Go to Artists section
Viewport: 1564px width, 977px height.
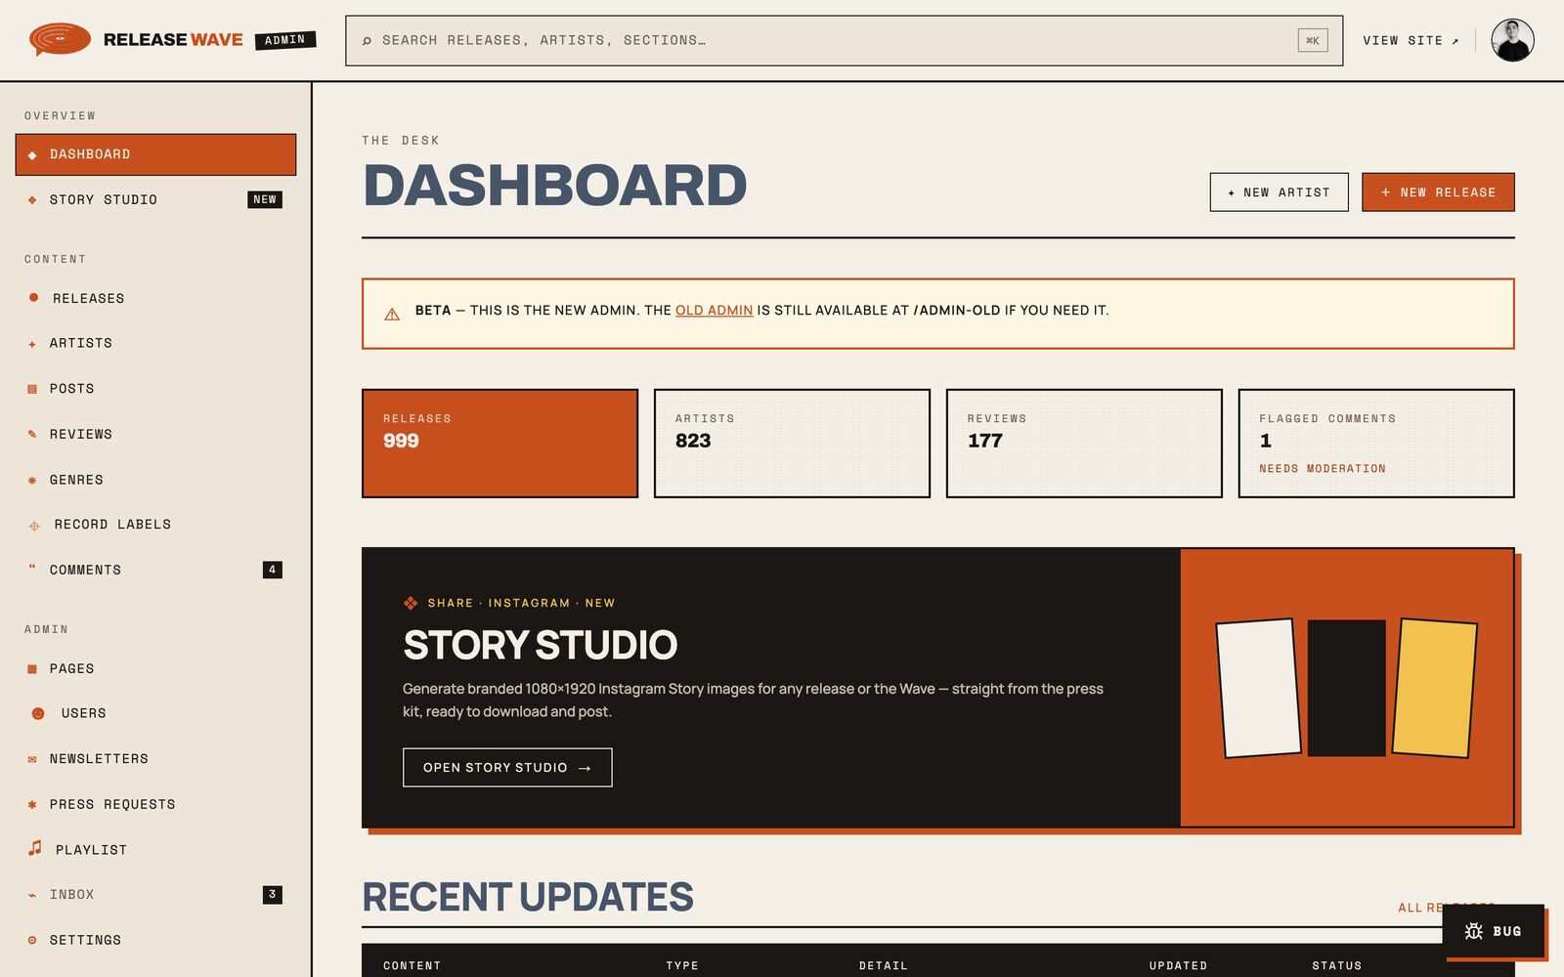point(155,343)
